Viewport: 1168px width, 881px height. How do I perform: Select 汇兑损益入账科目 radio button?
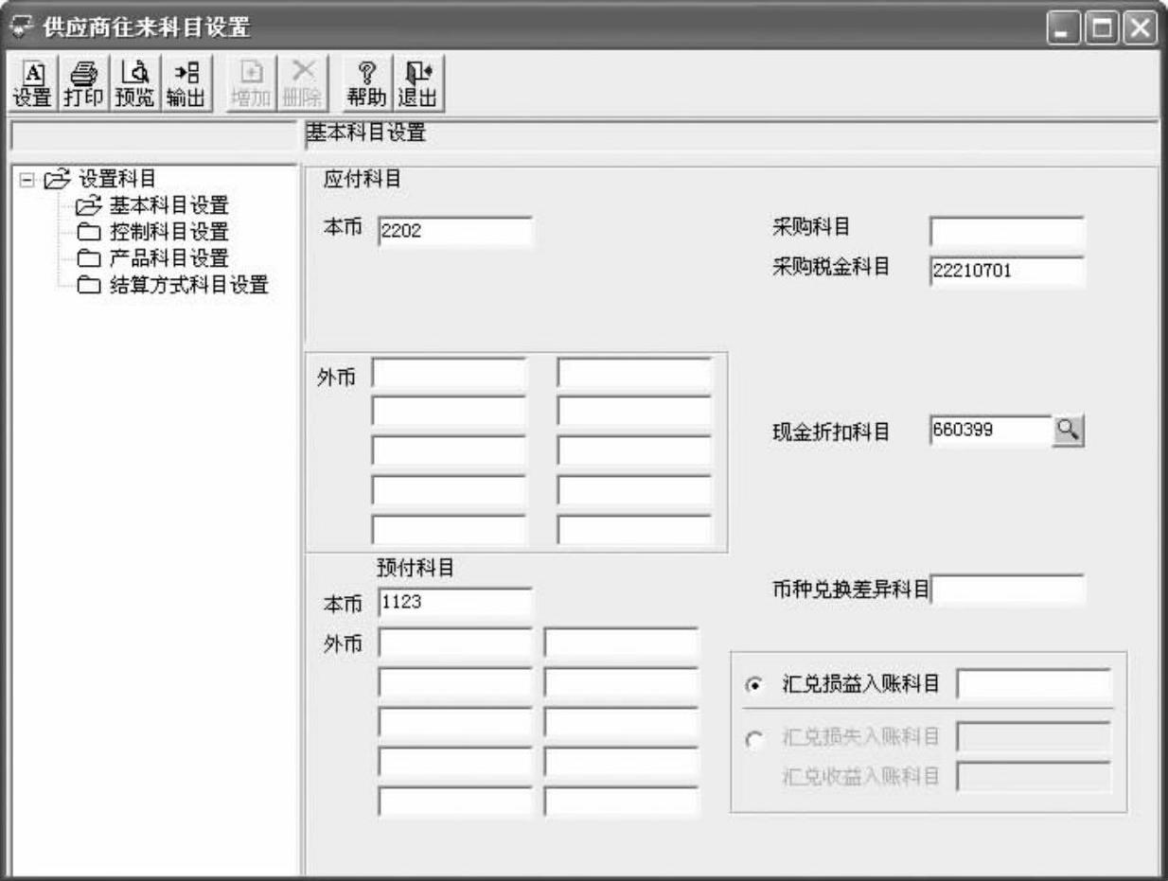(x=753, y=686)
